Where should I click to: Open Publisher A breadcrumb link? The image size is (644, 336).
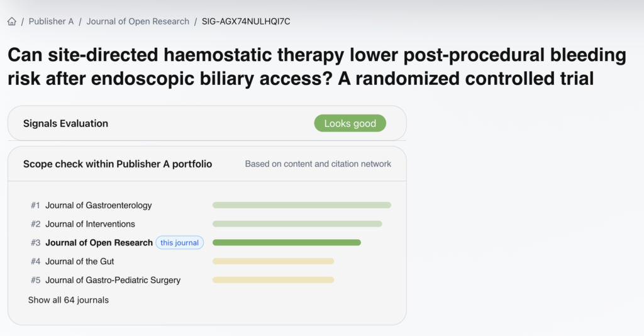click(x=51, y=21)
